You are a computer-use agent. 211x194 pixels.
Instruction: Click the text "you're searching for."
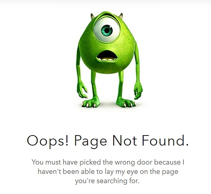pos(107,182)
